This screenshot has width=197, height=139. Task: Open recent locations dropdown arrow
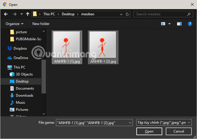point(21,14)
